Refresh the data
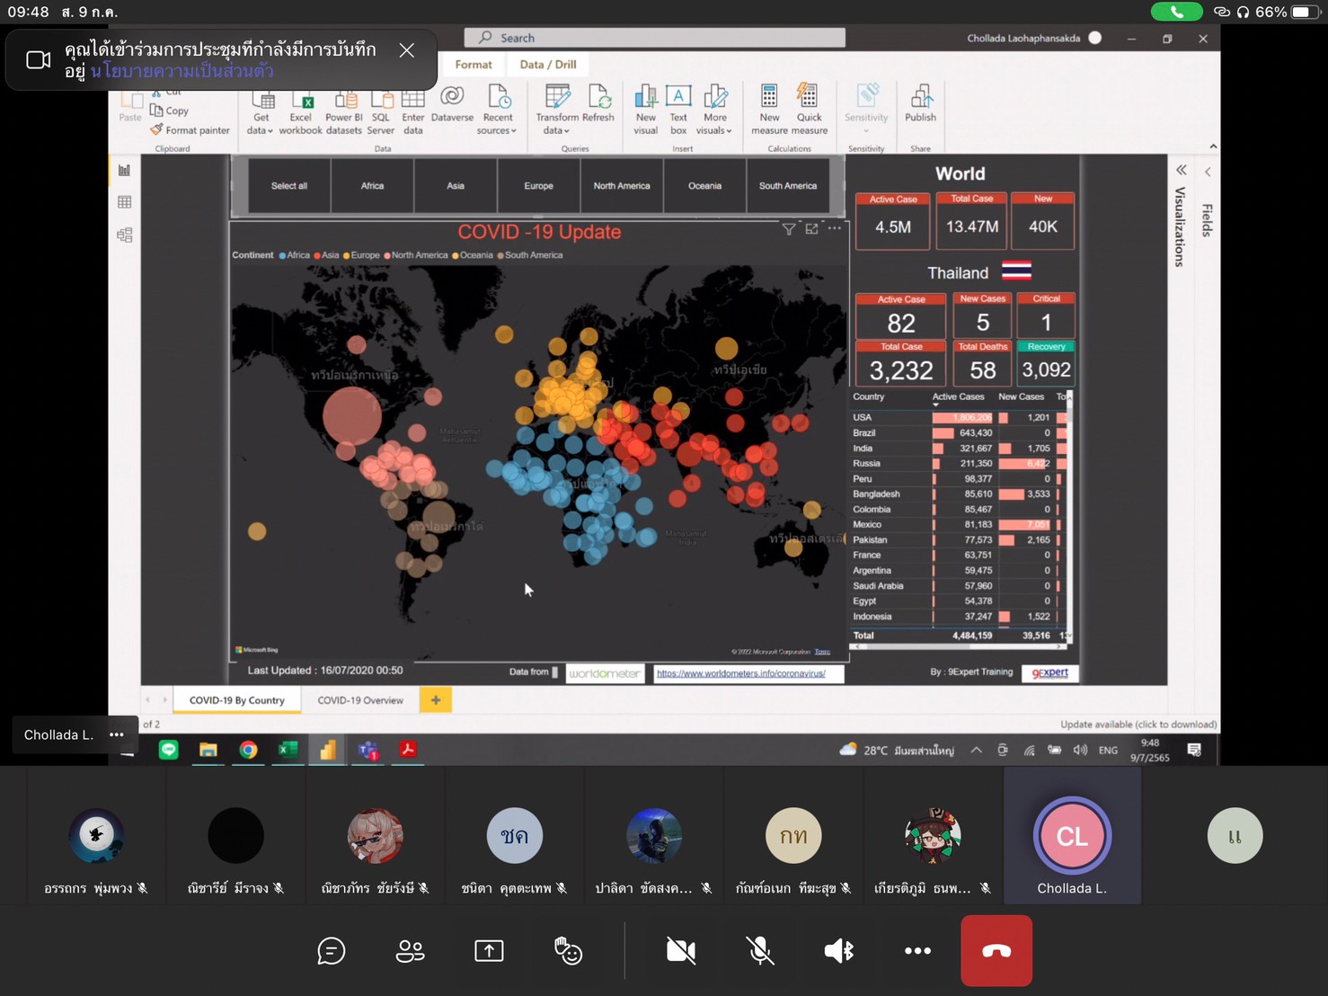 pyautogui.click(x=598, y=104)
